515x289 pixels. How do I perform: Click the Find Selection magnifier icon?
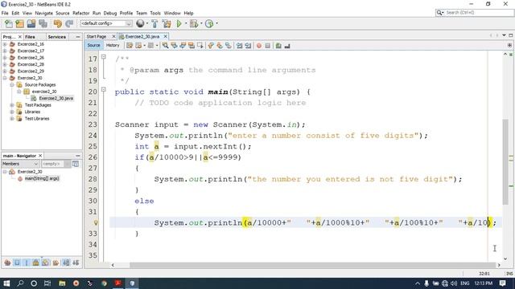(166, 46)
